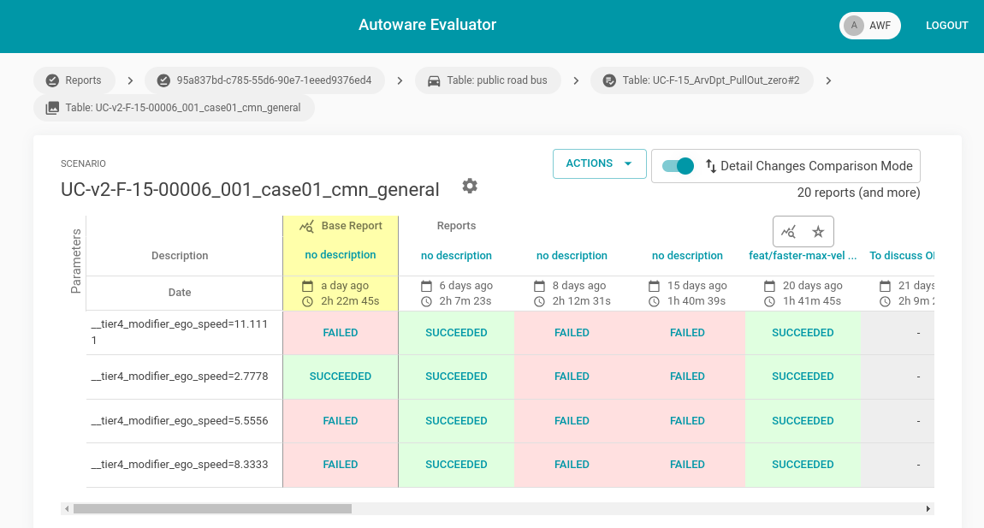The height and width of the screenshot is (528, 984).
Task: Toggle Detail Changes Comparison Mode switch
Action: [678, 166]
